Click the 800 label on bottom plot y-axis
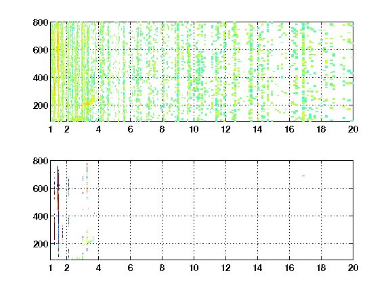 click(x=41, y=161)
